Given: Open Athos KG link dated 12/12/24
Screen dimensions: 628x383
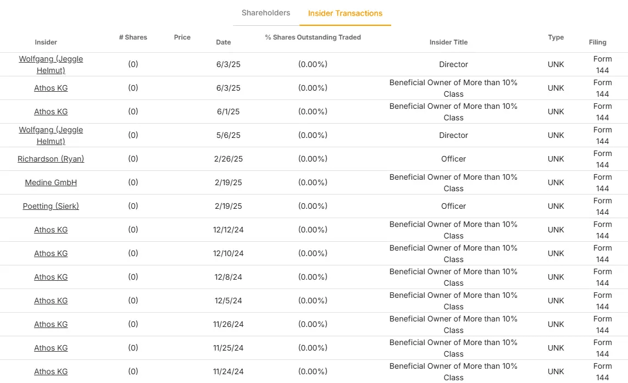Looking at the screenshot, I should [51, 230].
